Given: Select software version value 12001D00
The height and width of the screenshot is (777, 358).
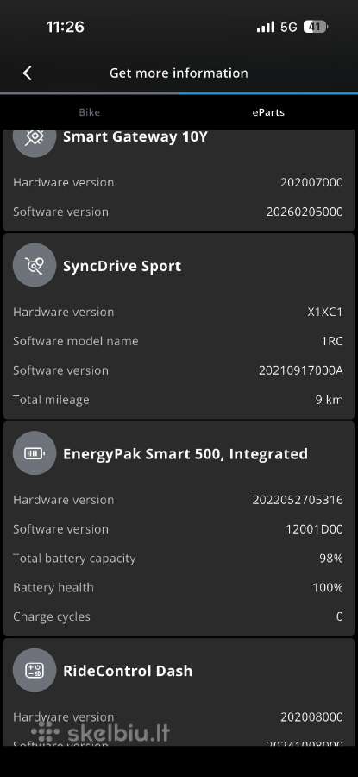Looking at the screenshot, I should tap(314, 529).
